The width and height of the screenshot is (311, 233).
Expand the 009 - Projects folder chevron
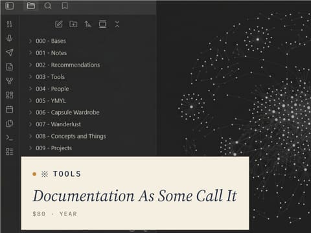pyautogui.click(x=30, y=148)
